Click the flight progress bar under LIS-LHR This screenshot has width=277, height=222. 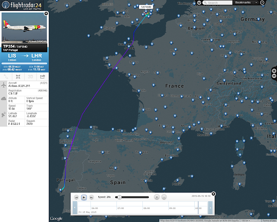[x=24, y=63]
